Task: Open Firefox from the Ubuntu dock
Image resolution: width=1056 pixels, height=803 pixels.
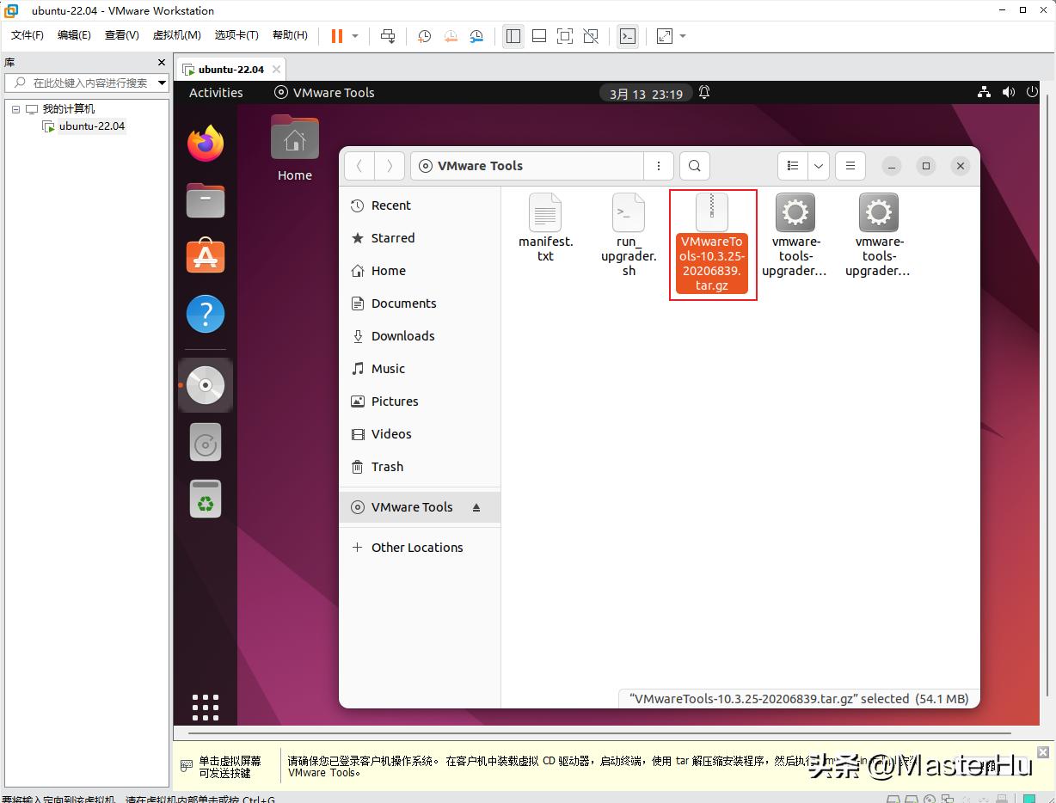Action: point(205,145)
